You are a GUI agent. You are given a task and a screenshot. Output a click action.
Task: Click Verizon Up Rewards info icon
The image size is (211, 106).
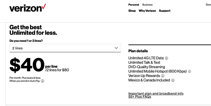(163, 76)
